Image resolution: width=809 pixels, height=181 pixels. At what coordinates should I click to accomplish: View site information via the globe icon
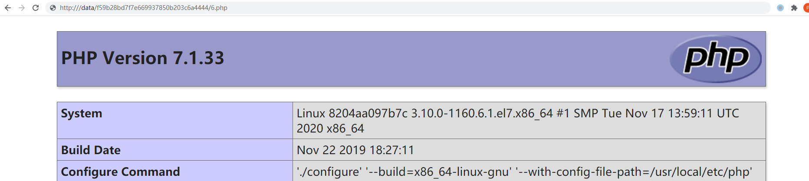click(53, 8)
